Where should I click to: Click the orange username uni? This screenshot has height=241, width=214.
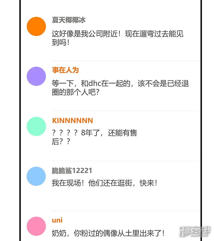pyautogui.click(x=57, y=220)
